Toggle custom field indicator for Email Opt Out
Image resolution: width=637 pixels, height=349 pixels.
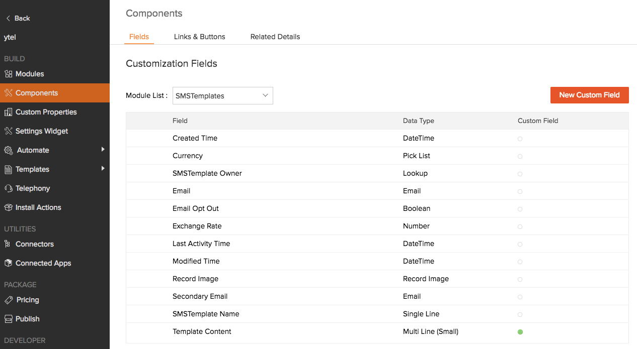coord(520,209)
